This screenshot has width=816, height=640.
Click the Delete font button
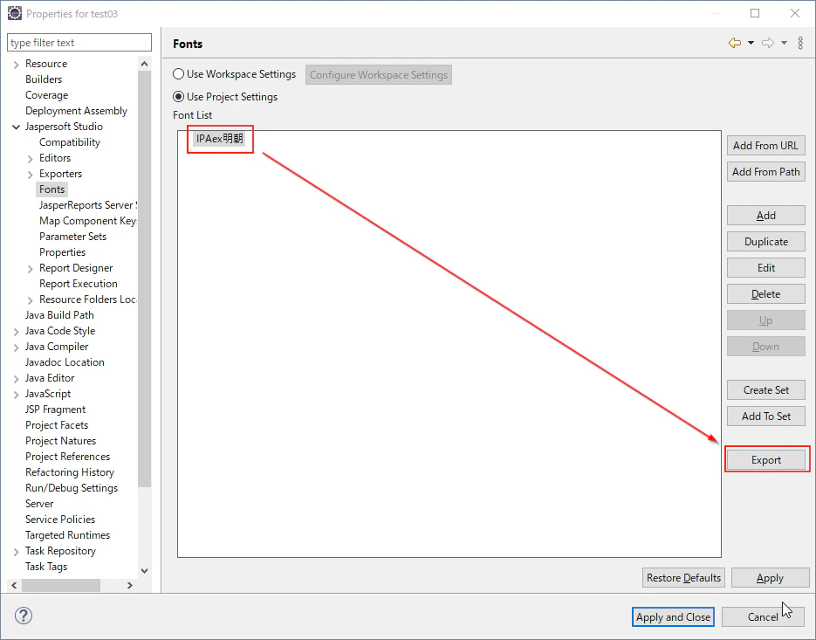(x=765, y=293)
